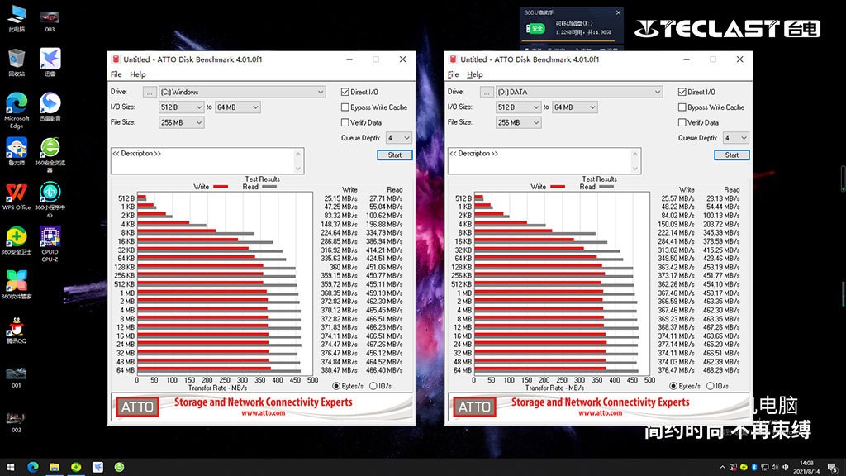Open Lu Dashi desktop shortcut
Image resolution: width=846 pixels, height=476 pixels.
[x=17, y=152]
